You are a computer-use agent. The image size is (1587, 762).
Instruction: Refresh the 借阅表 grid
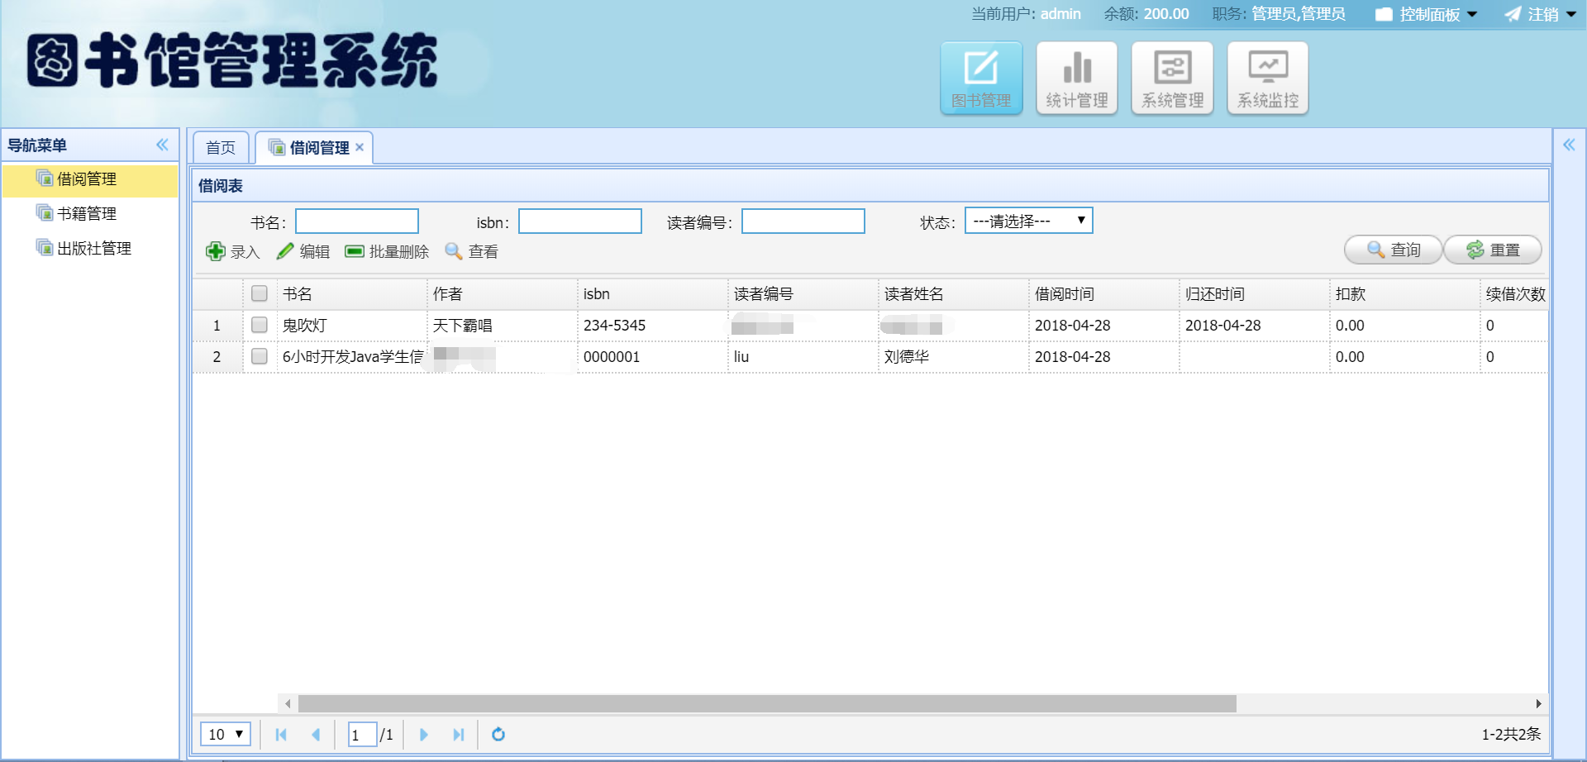[x=498, y=735]
